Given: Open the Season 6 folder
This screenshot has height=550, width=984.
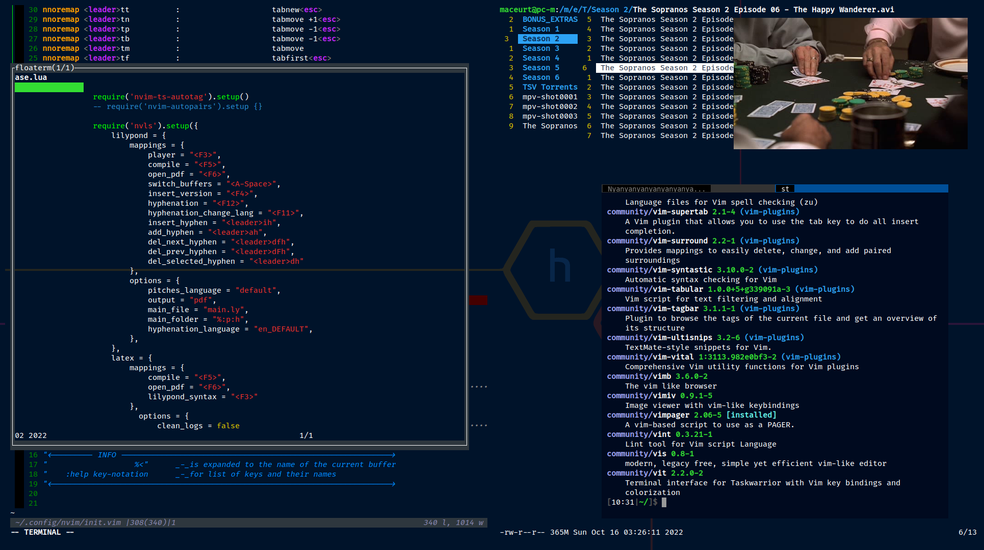Looking at the screenshot, I should 541,77.
